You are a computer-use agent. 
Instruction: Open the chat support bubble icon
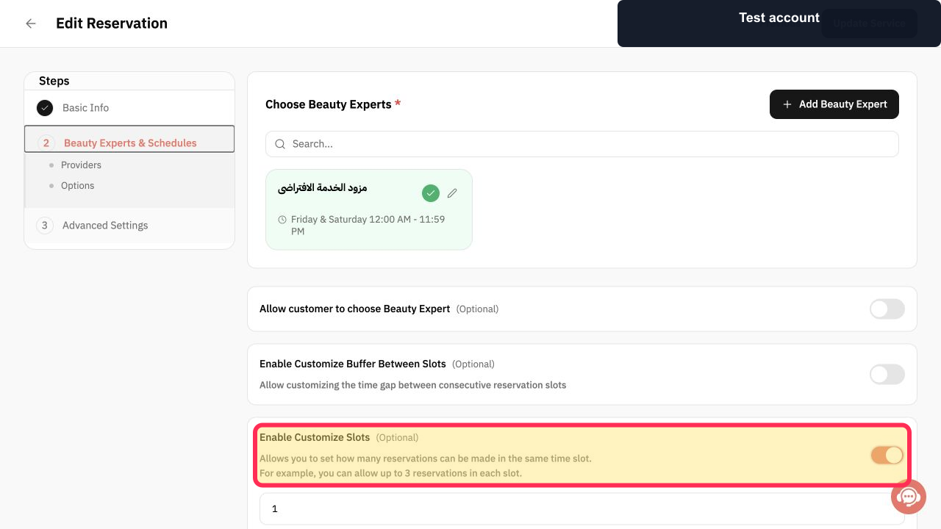tap(909, 497)
